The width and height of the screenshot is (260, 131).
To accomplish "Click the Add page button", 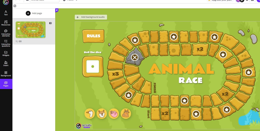I will point(34,13).
